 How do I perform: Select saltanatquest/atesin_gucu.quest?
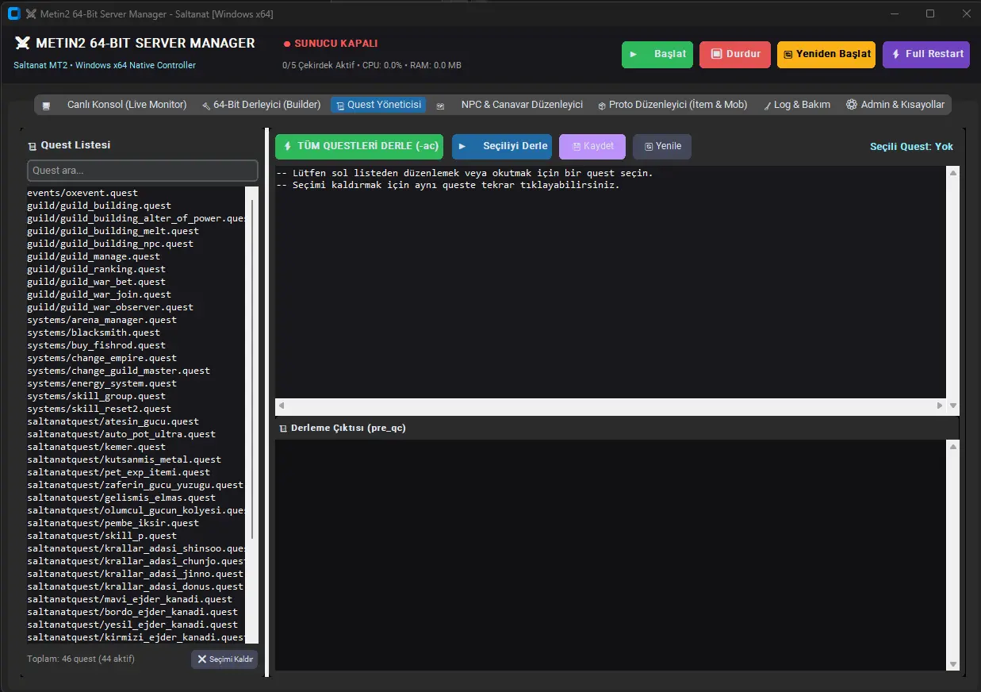(113, 421)
